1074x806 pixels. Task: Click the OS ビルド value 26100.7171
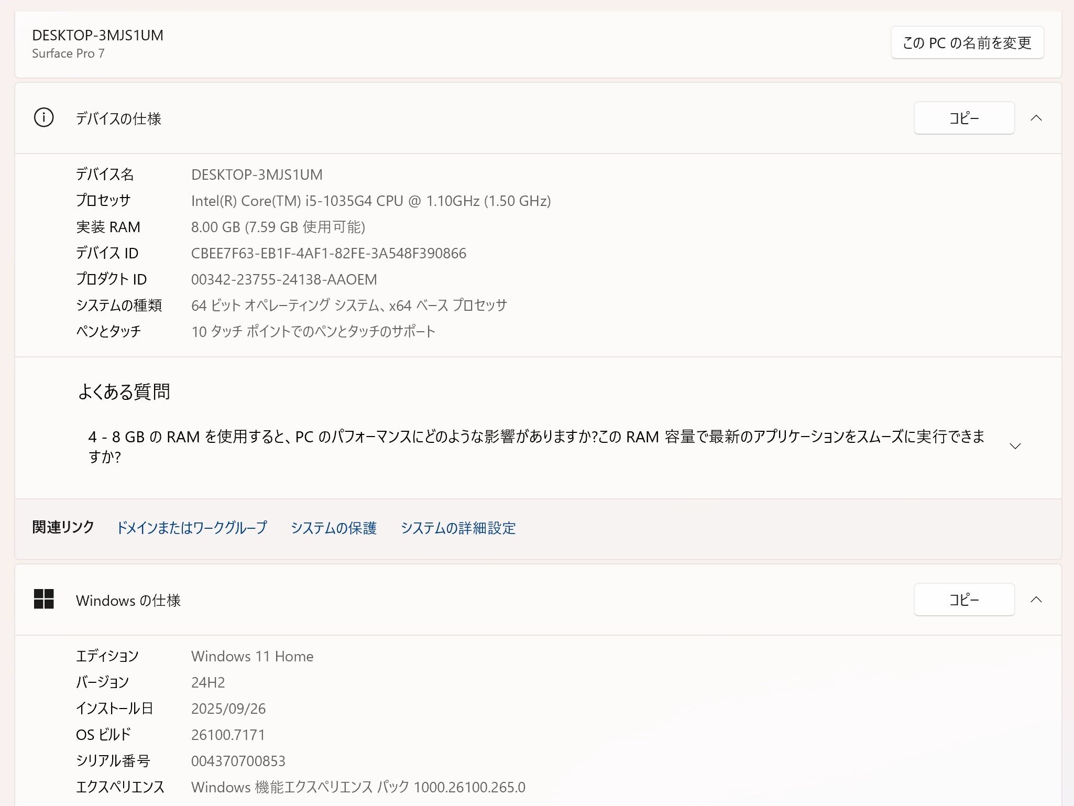(x=228, y=735)
